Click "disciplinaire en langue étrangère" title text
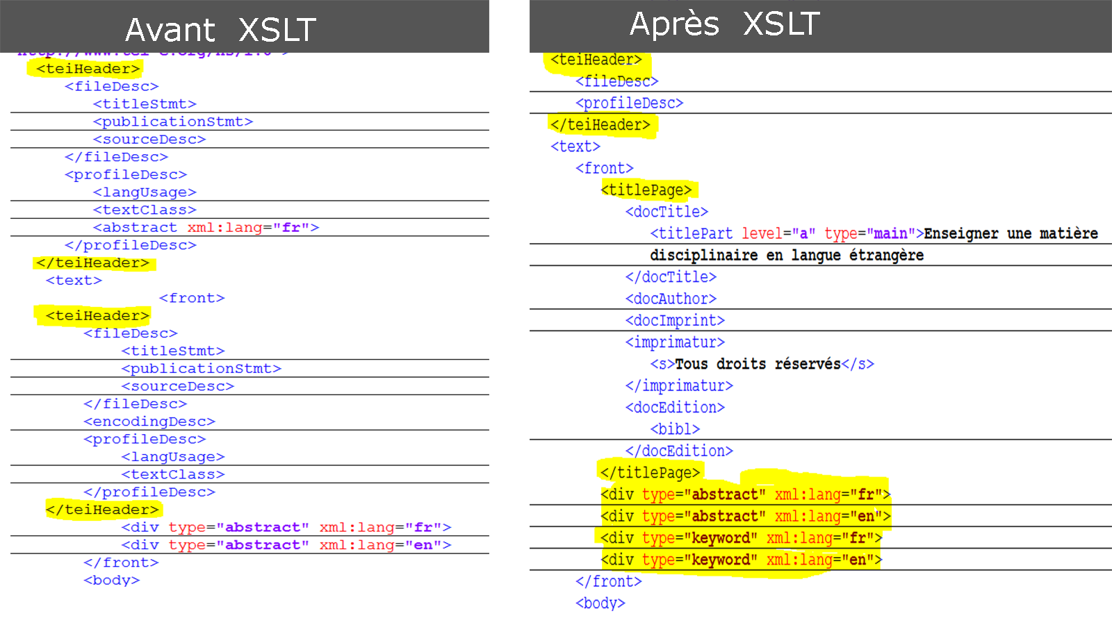This screenshot has height=625, width=1112. (787, 256)
